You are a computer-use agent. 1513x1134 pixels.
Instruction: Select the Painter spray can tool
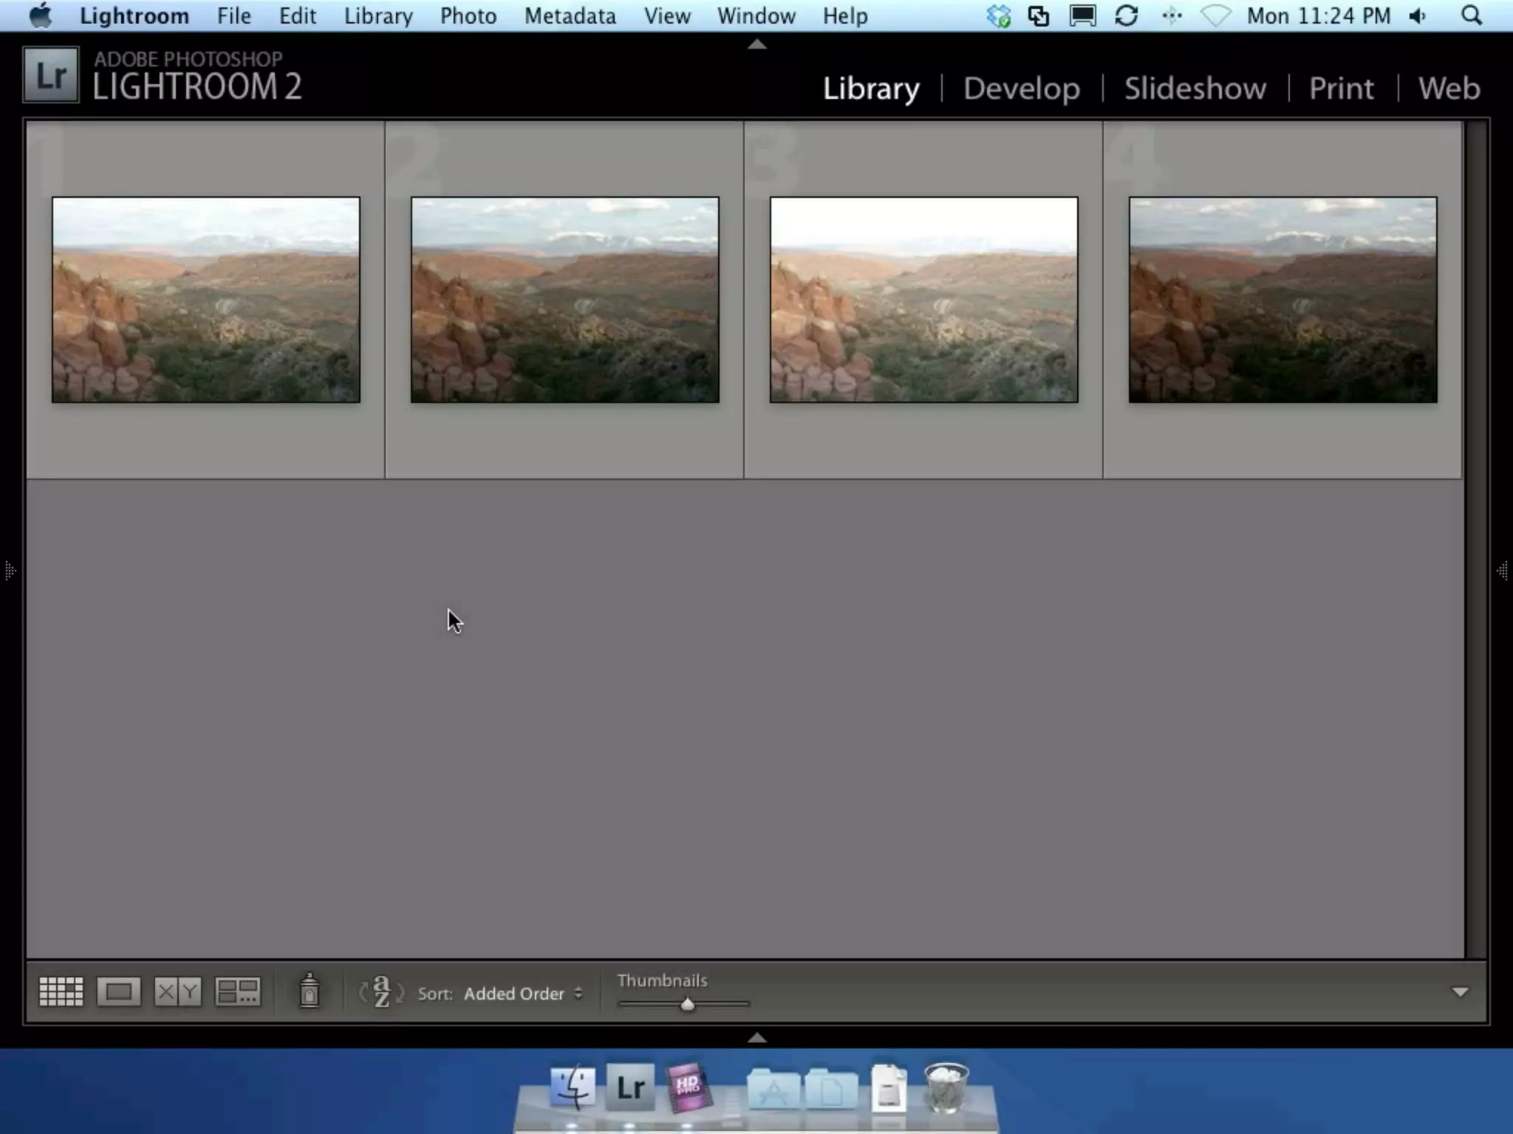(x=310, y=992)
